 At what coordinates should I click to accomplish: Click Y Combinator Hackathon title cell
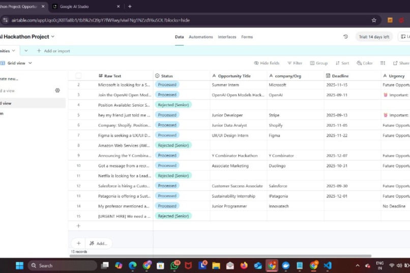click(239, 156)
